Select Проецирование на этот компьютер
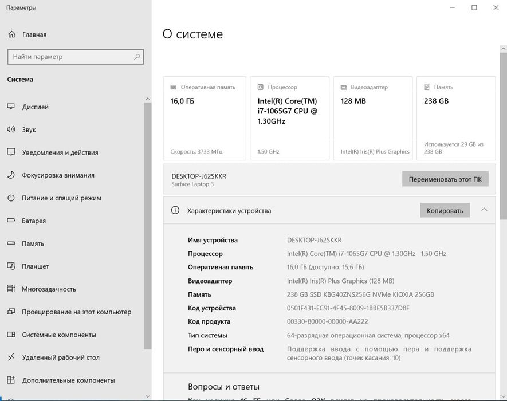507x401 pixels. point(76,312)
